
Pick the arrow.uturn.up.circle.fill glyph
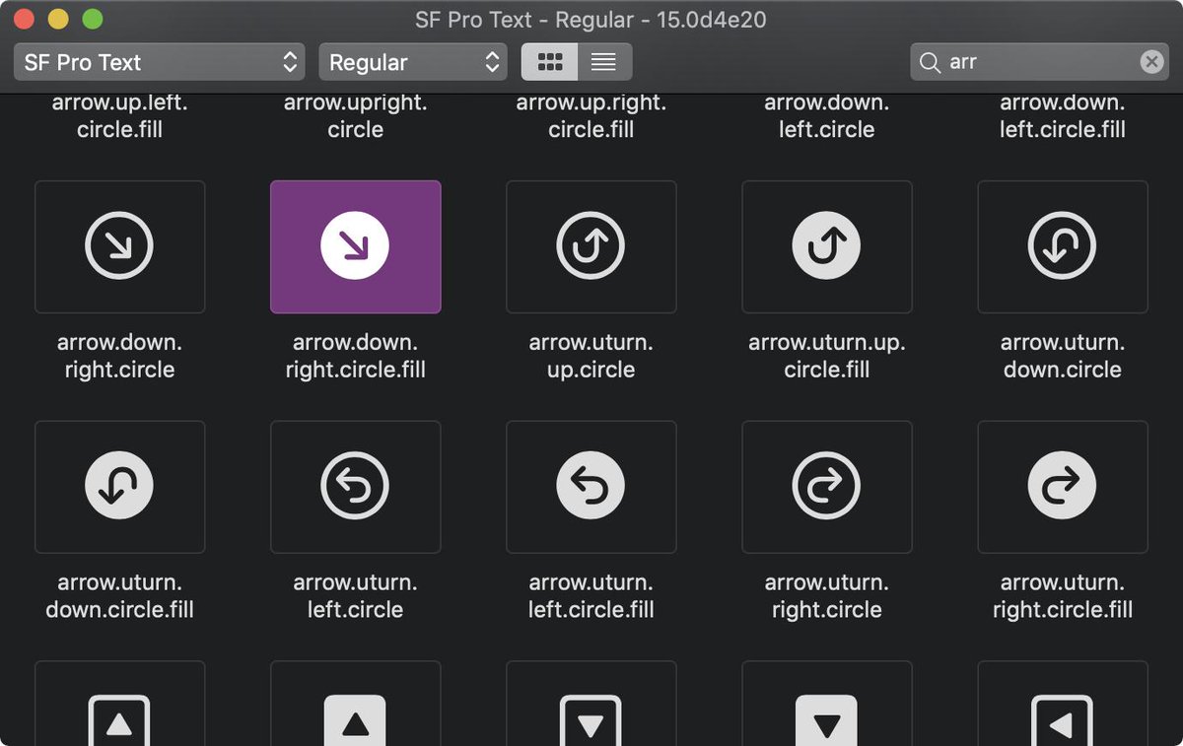point(826,246)
